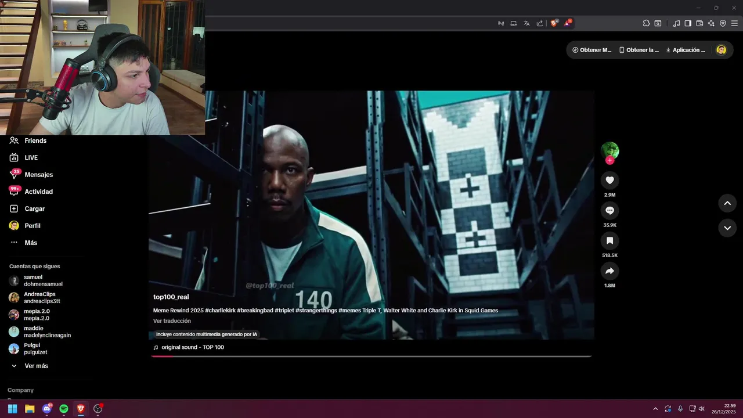Image resolution: width=743 pixels, height=418 pixels.
Task: Open Spotify in the taskbar
Action: tap(64, 409)
